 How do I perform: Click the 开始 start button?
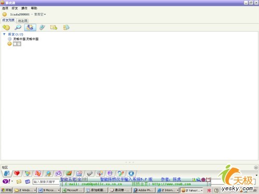pos(7,190)
